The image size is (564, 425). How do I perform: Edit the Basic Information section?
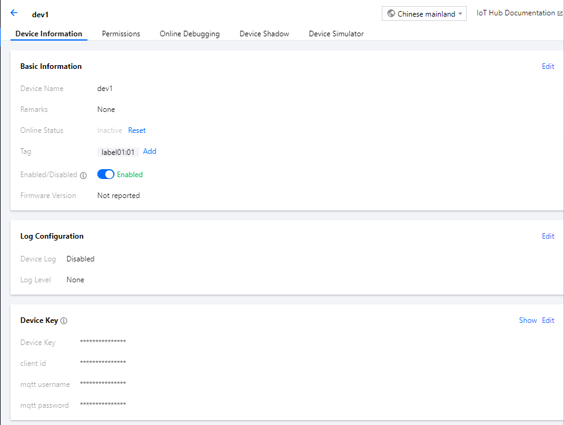point(548,66)
